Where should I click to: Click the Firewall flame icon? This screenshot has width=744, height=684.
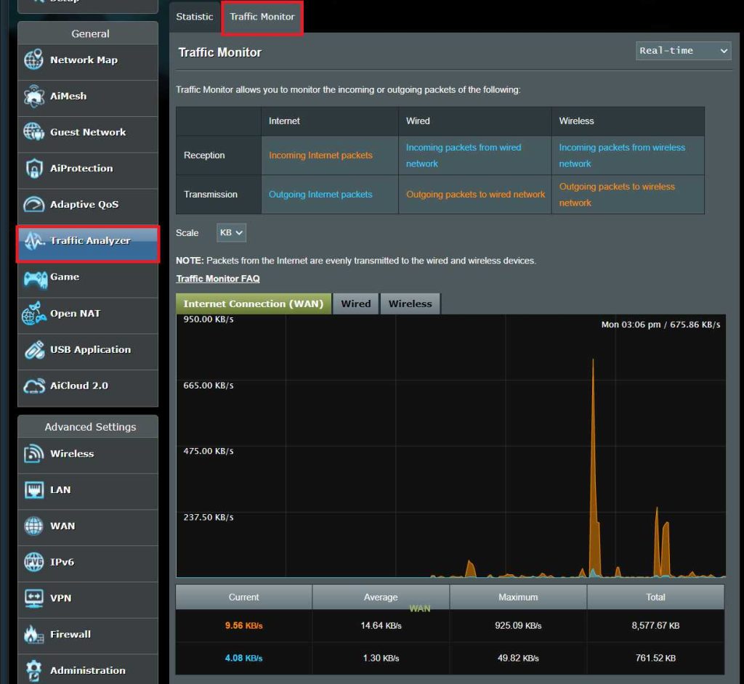click(33, 635)
